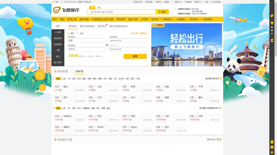
Task: Switch to 国际/中国港澳台特价 tab
Action: [119, 26]
